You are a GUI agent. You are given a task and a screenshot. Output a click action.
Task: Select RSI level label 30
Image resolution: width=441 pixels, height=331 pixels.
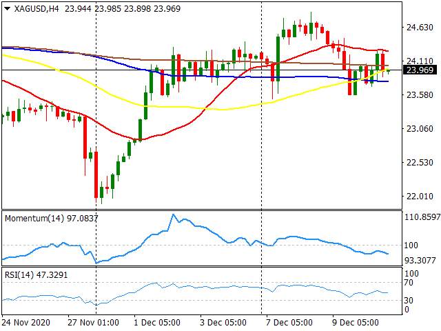409,301
